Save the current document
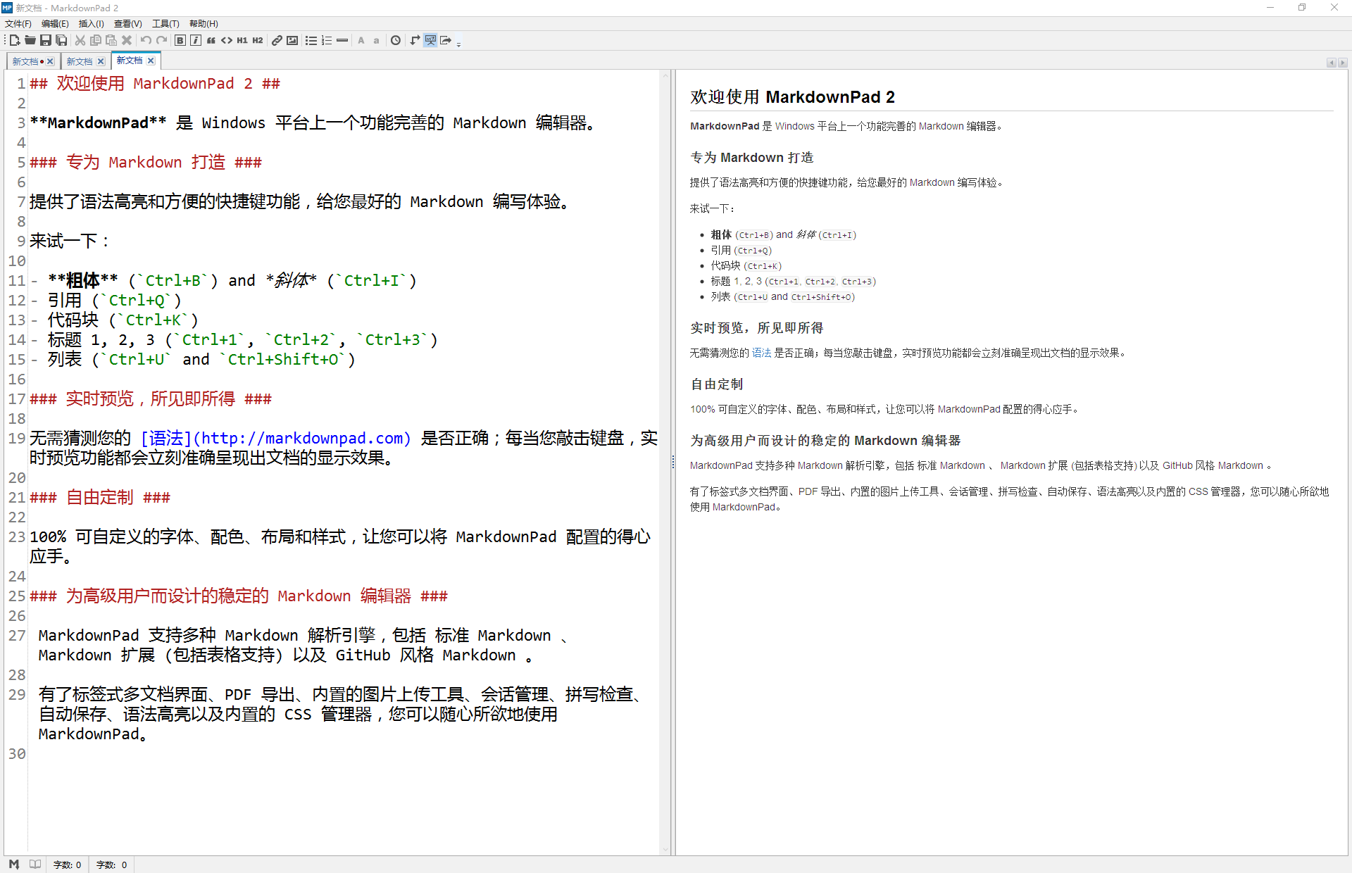 point(45,40)
